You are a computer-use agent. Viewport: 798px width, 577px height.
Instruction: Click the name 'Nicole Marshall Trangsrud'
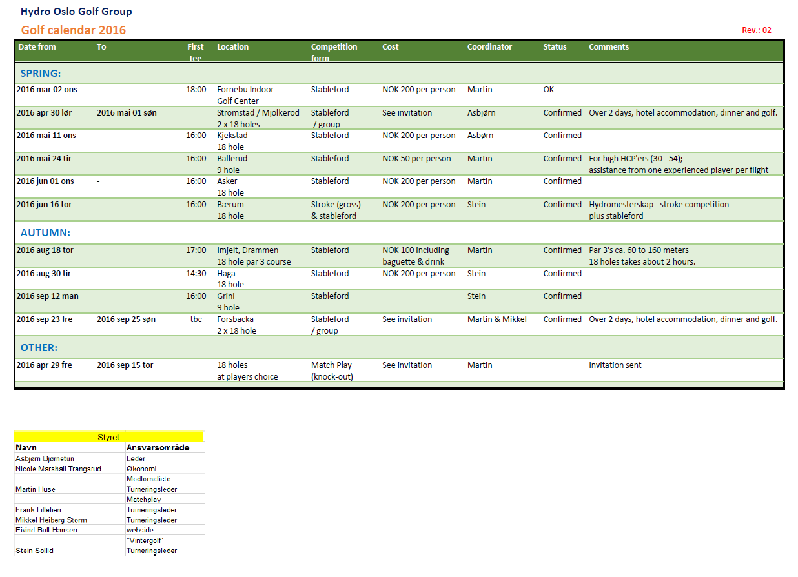(58, 469)
